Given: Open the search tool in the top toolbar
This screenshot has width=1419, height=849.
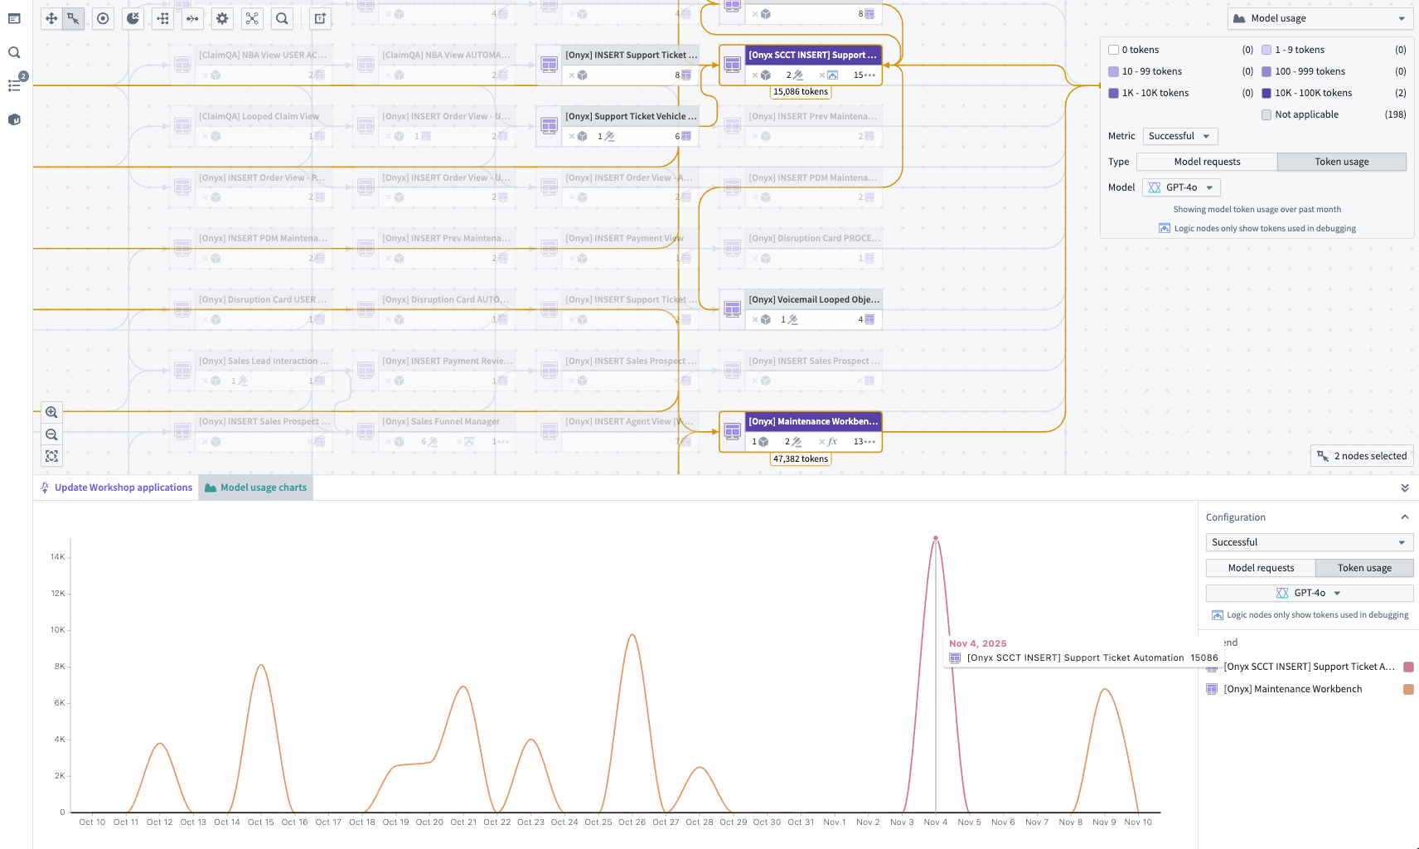Looking at the screenshot, I should click(x=282, y=18).
